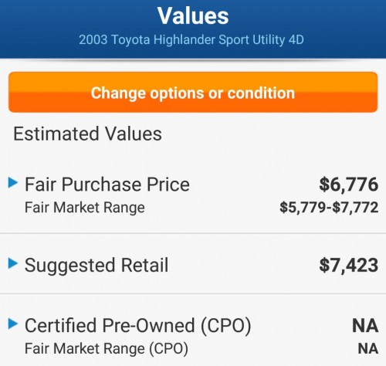
Task: Tap the $6,776 fair purchase price amount
Action: tap(349, 185)
